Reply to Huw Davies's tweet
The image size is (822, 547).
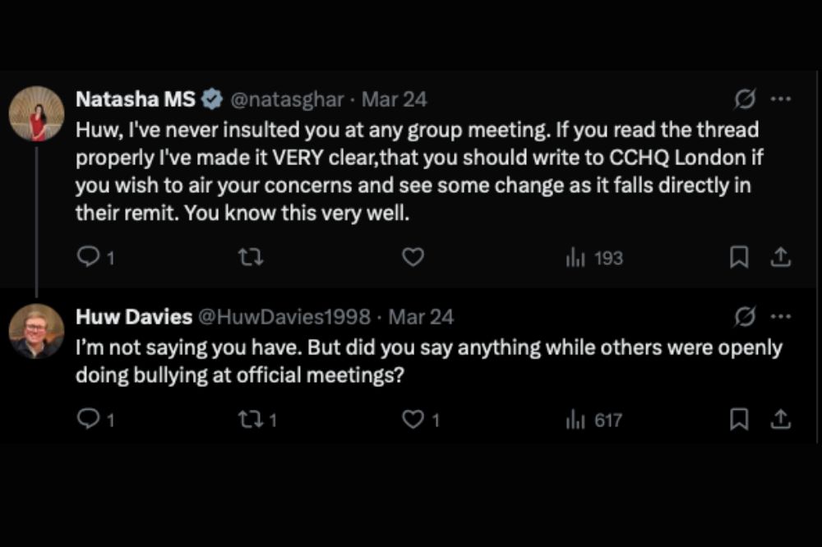point(87,420)
